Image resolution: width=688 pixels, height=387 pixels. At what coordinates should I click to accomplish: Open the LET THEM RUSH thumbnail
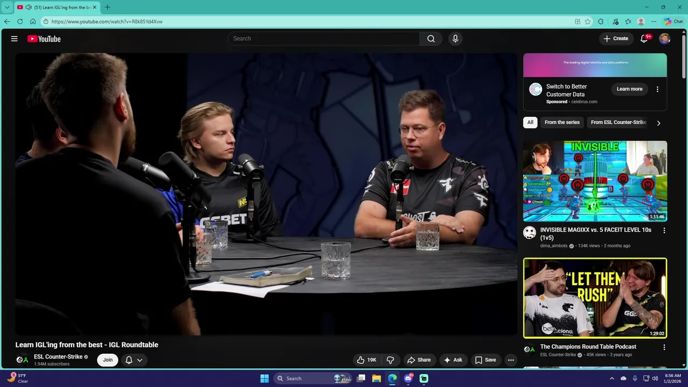click(595, 298)
